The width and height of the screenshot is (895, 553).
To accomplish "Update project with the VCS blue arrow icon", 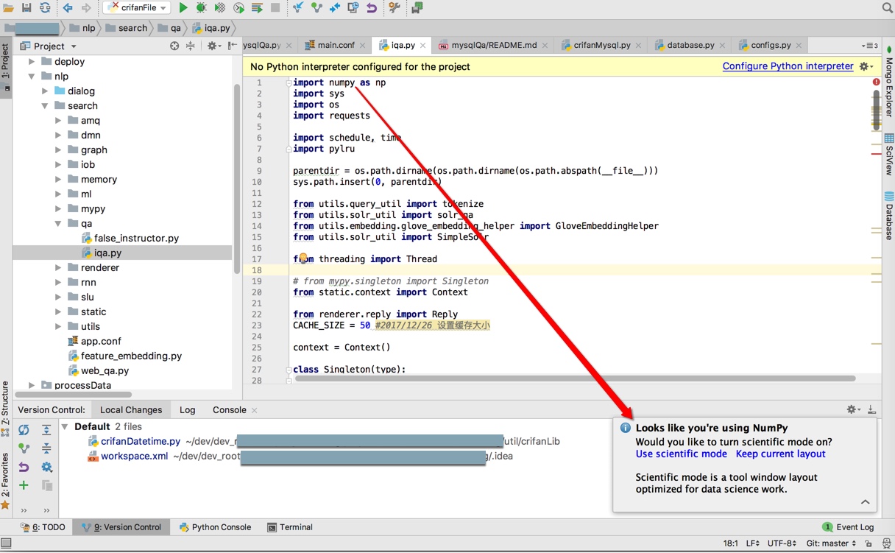I will click(x=298, y=8).
